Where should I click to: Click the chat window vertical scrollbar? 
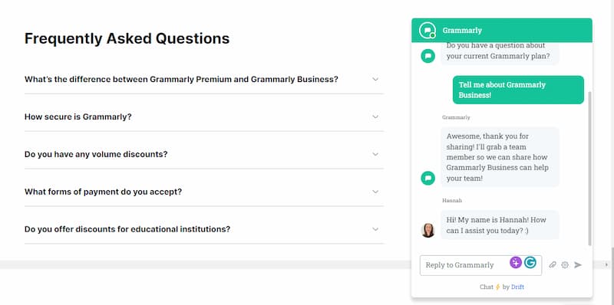pyautogui.click(x=590, y=168)
